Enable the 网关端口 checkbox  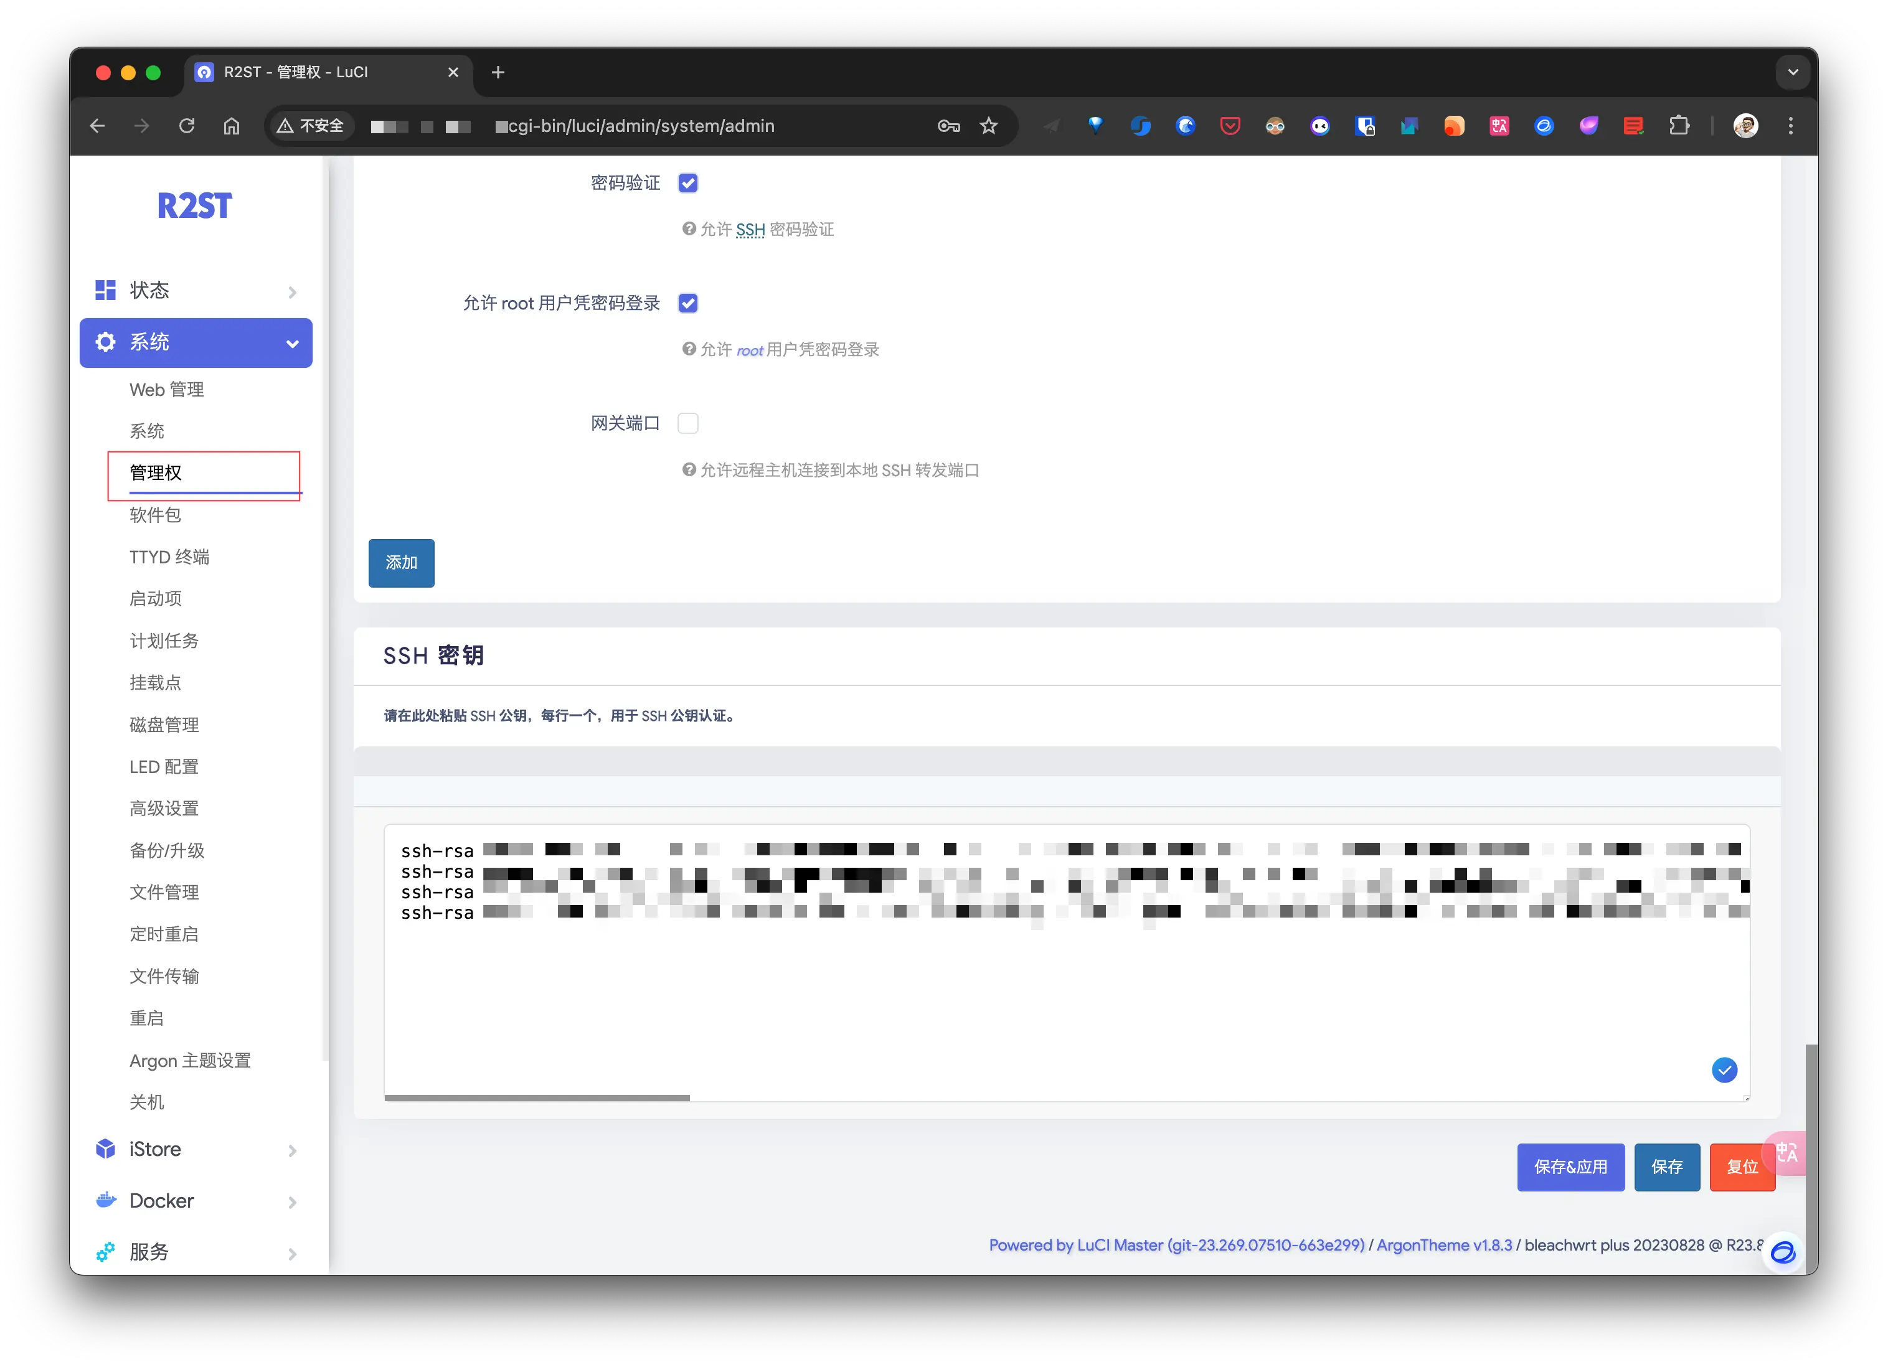point(687,423)
